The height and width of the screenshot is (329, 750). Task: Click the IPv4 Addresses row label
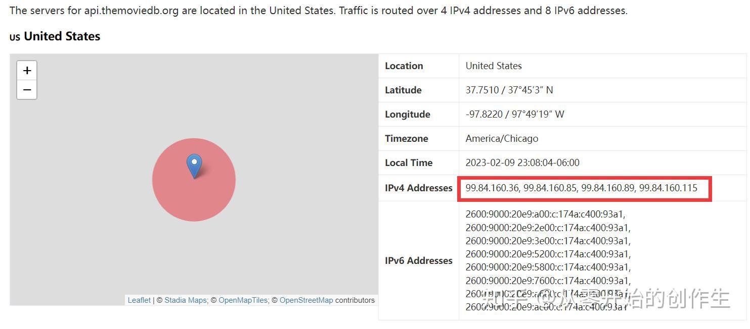point(418,188)
